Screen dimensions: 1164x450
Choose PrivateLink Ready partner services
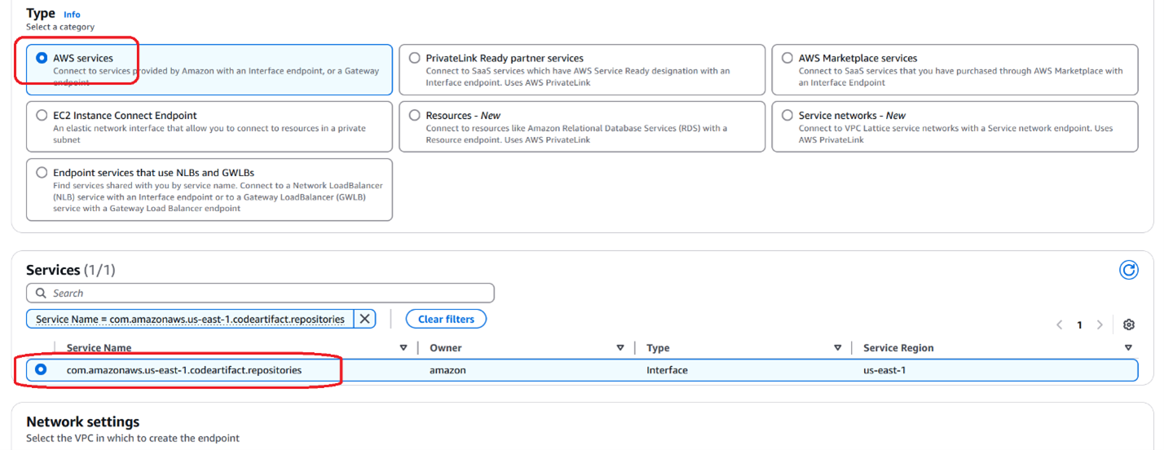[x=415, y=58]
